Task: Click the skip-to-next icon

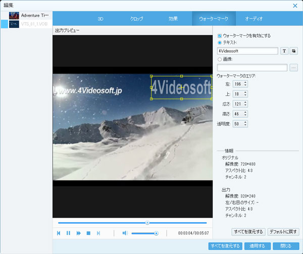Action: pyautogui.click(x=98, y=233)
